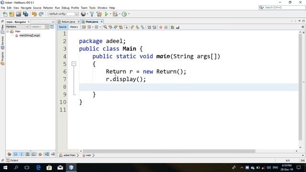Open the Tools menu
306x172 pixels.
pos(92,8)
